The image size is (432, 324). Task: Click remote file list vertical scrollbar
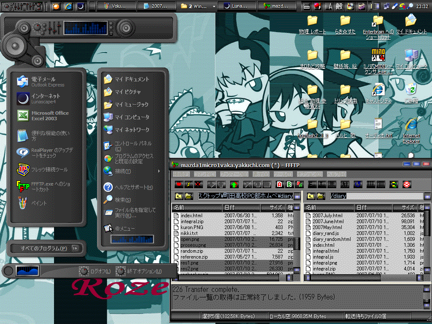[x=427, y=239]
